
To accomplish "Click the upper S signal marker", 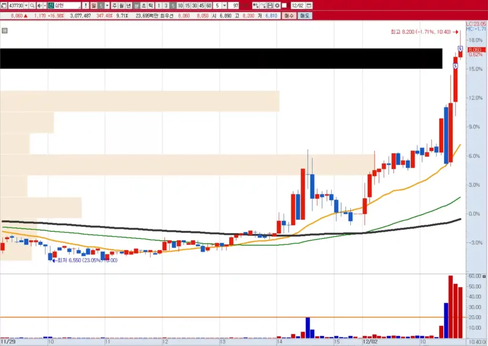I will click(x=460, y=49).
